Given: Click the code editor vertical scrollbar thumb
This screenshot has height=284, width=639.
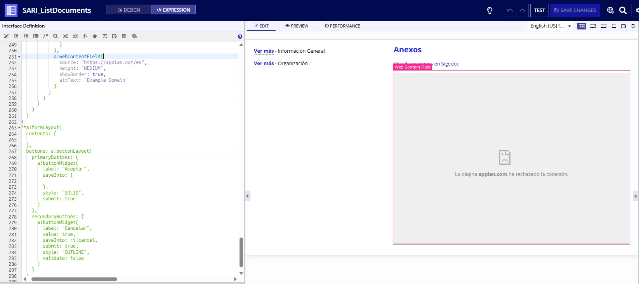Looking at the screenshot, I should [x=241, y=252].
